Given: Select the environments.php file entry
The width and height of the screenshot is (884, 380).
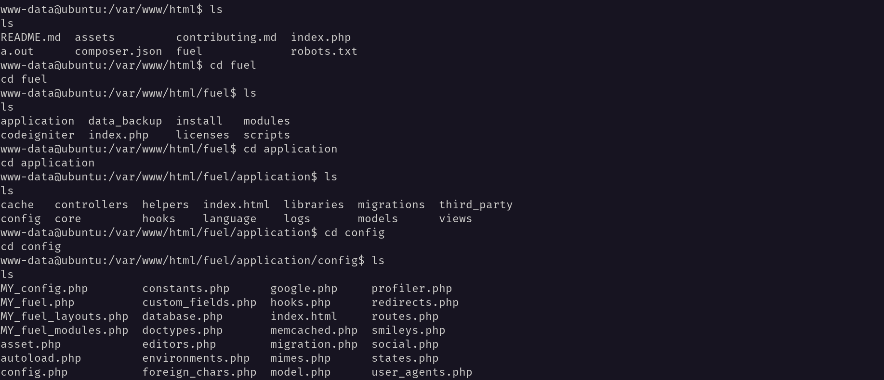Looking at the screenshot, I should point(196,358).
